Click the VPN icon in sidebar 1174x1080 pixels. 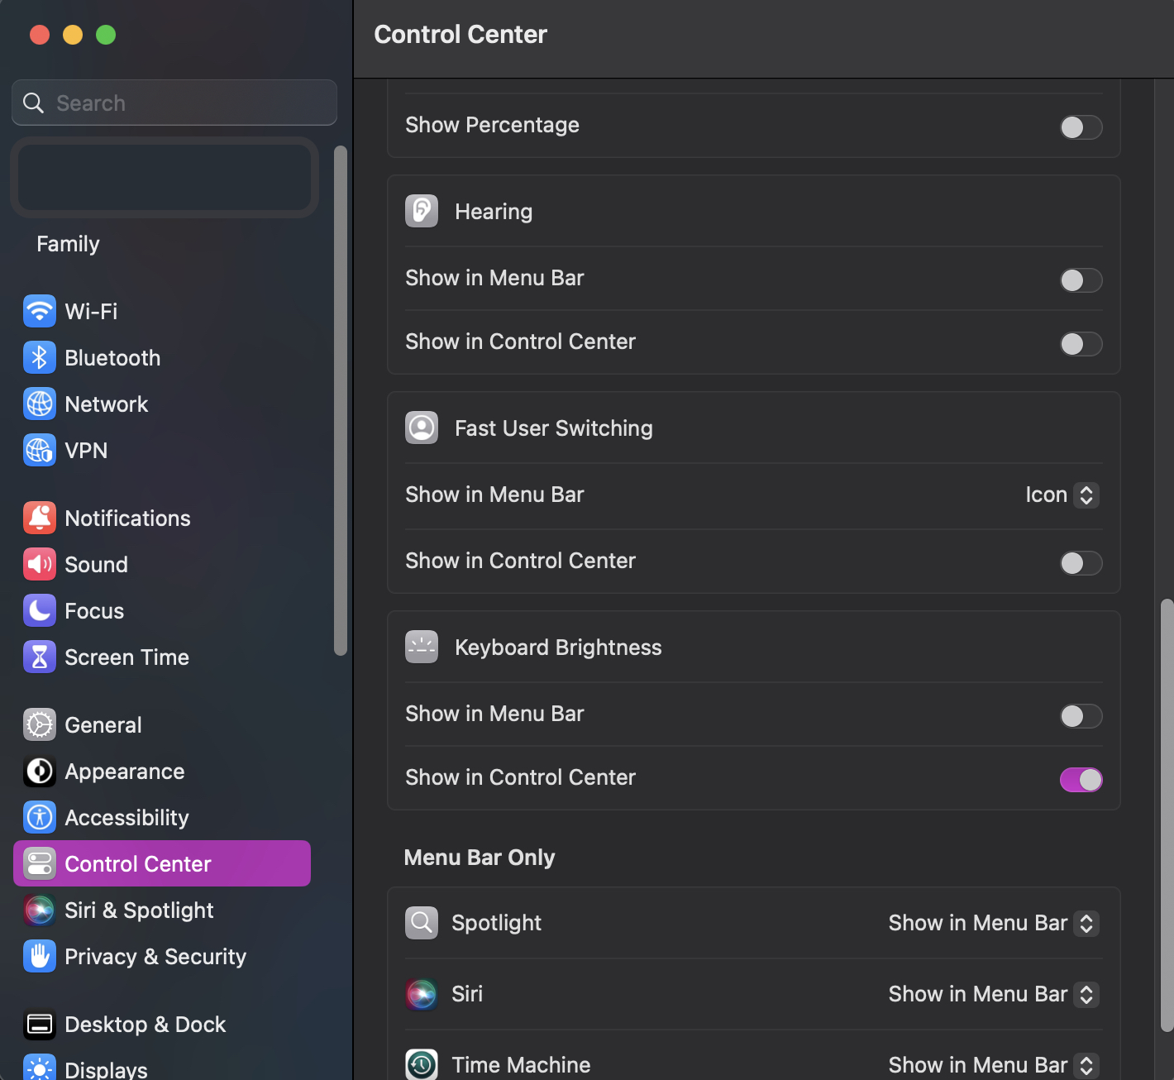click(40, 451)
